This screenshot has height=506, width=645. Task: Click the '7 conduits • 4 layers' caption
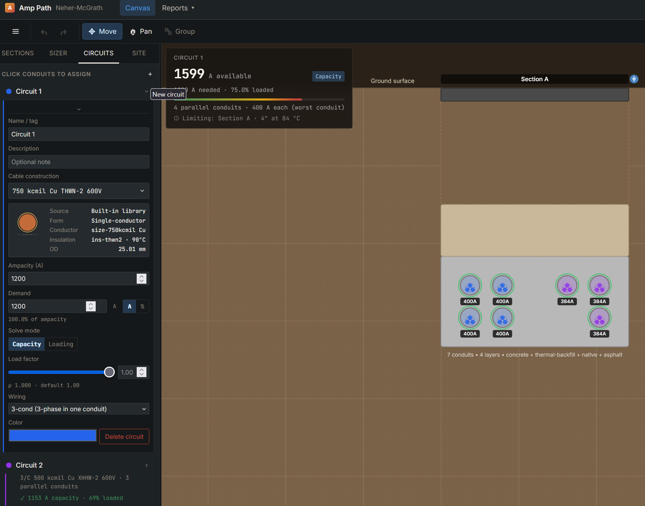click(x=535, y=355)
